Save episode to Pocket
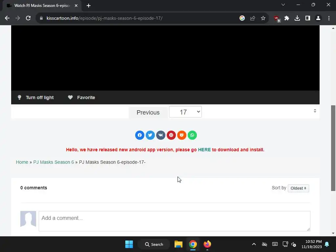The width and height of the screenshot is (336, 252). click(x=181, y=135)
